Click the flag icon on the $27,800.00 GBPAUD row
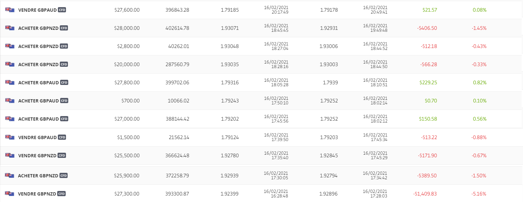The height and width of the screenshot is (202, 523). [10, 82]
